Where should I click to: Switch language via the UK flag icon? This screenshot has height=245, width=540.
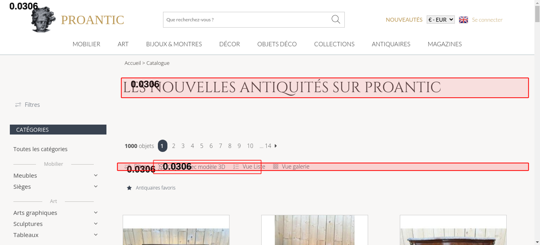[463, 20]
